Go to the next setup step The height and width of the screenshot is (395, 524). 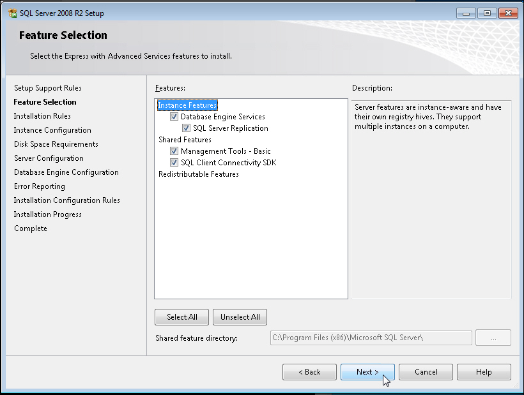pyautogui.click(x=367, y=372)
